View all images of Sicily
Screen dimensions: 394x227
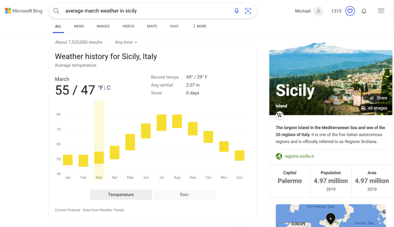pos(374,108)
